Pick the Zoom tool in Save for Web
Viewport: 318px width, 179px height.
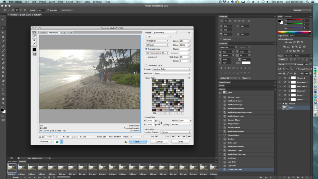(x=34, y=40)
